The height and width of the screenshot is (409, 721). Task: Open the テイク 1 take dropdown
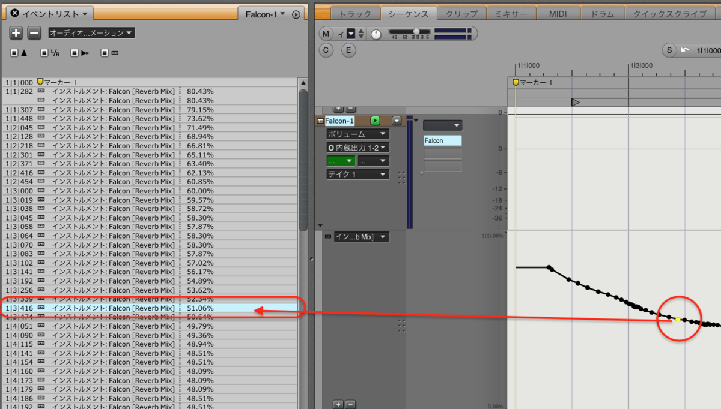(357, 174)
